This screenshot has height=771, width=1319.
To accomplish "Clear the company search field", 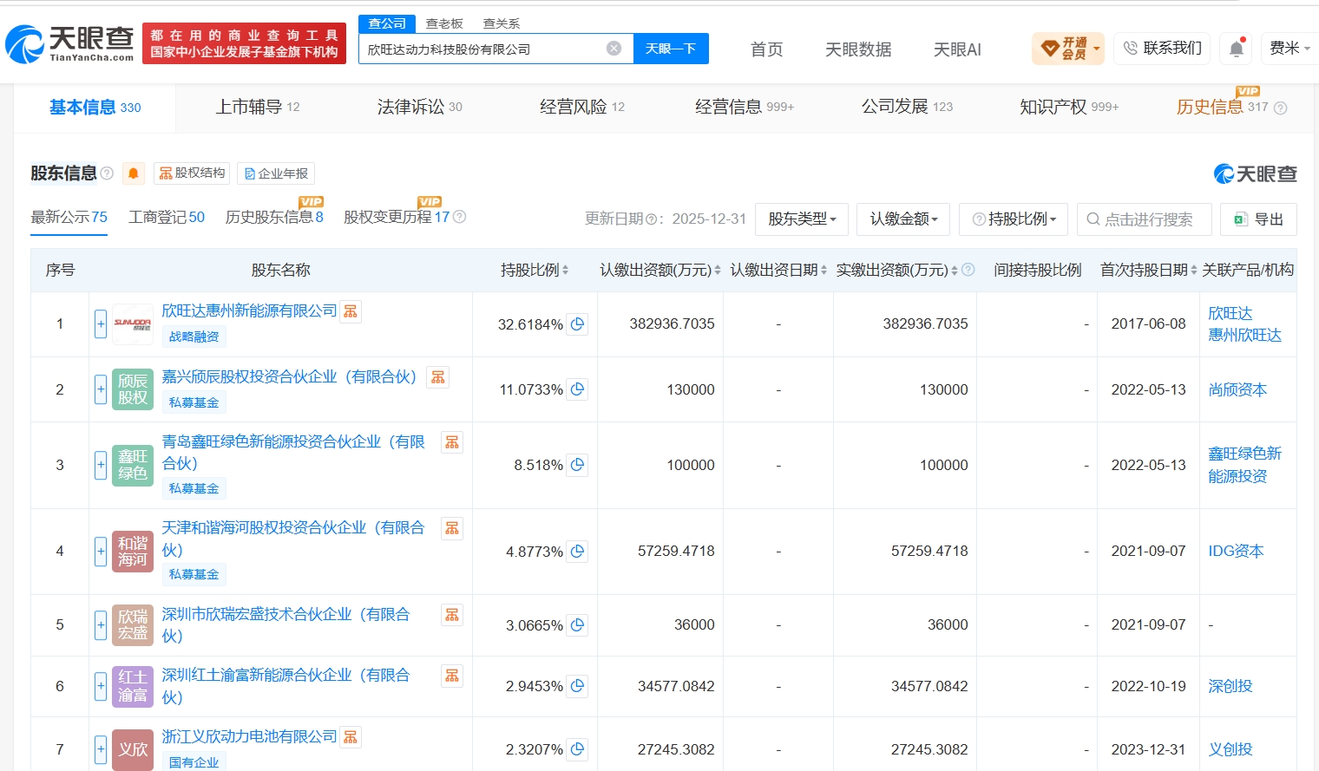I will [x=614, y=49].
